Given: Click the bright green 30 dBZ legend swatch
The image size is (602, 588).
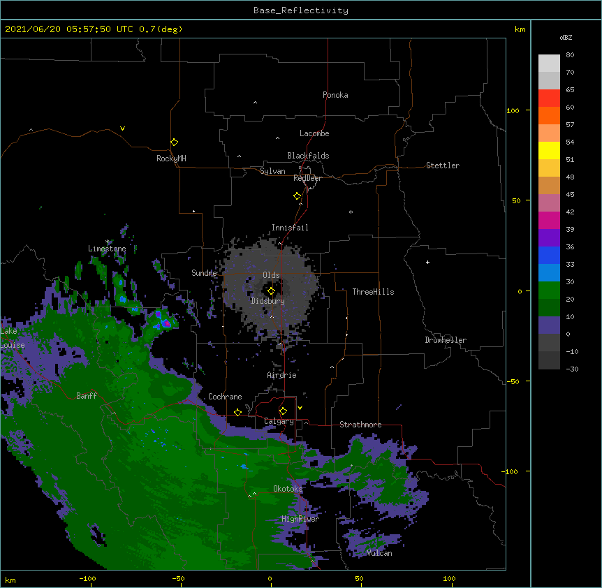Looking at the screenshot, I should pyautogui.click(x=549, y=291).
